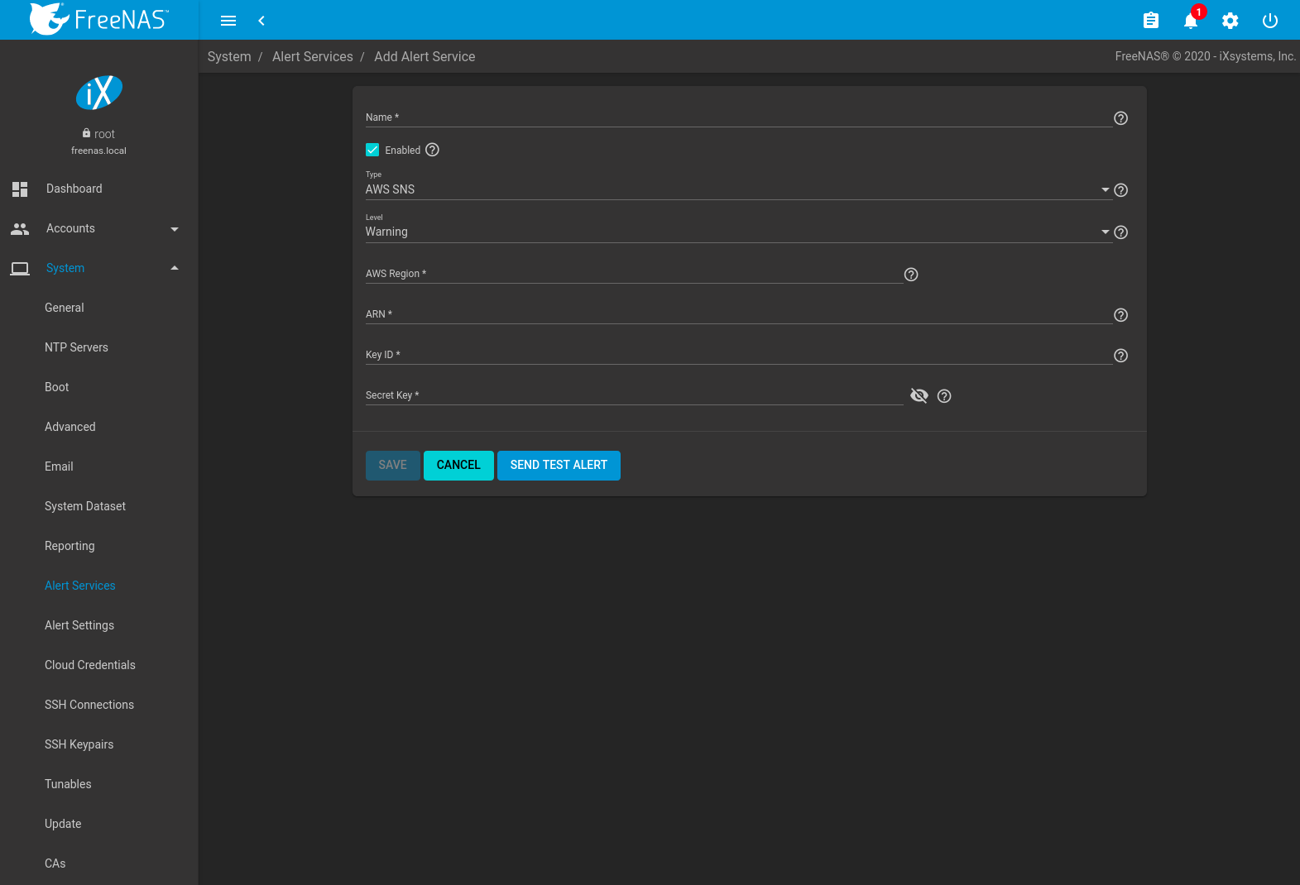Image resolution: width=1300 pixels, height=885 pixels.
Task: Open the Type dropdown showing AWS SNS
Action: click(x=736, y=189)
